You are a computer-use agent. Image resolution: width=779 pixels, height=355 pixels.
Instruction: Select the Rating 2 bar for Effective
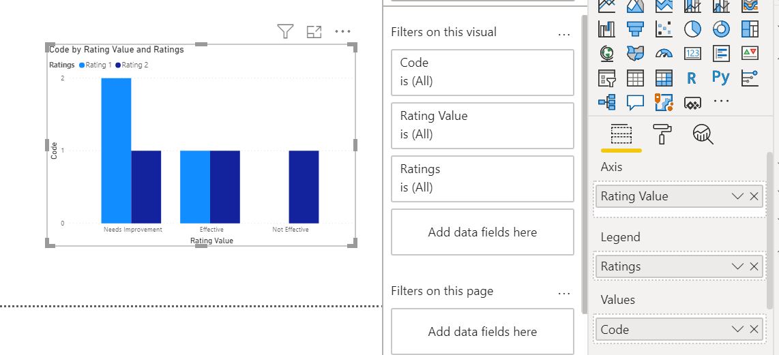point(225,187)
